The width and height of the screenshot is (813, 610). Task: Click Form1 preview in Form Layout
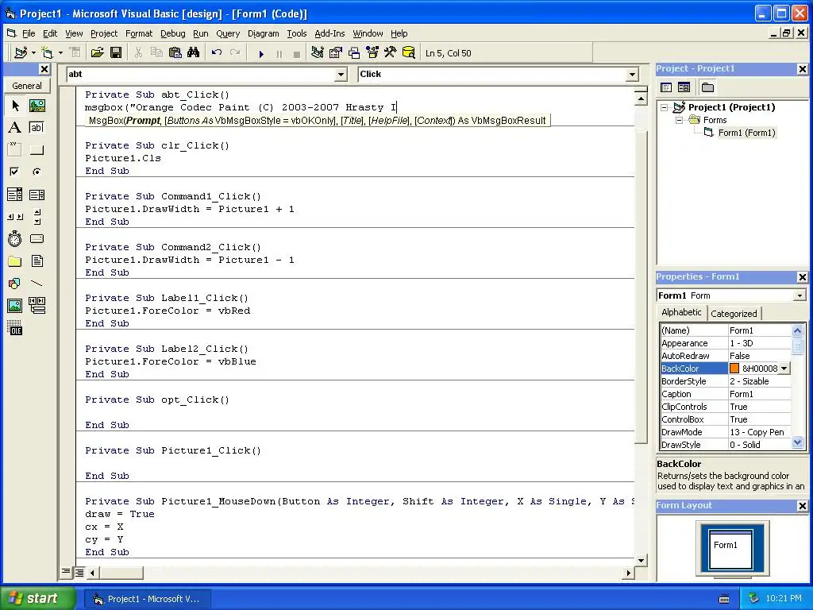coord(730,550)
